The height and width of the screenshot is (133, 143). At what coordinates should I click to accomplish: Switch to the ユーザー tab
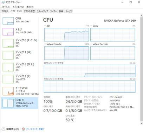[x=53, y=11]
